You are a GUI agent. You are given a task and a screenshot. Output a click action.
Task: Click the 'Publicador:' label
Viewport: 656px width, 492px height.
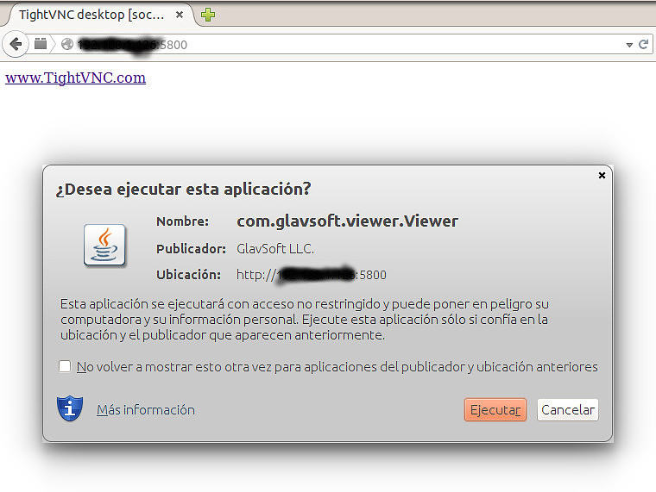point(192,249)
